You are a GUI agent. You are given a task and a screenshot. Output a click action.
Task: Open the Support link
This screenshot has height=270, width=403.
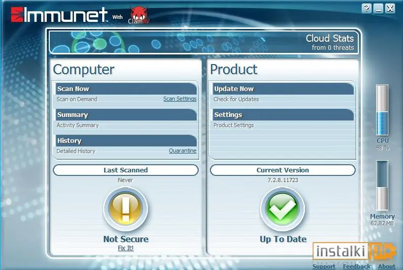[x=324, y=266]
